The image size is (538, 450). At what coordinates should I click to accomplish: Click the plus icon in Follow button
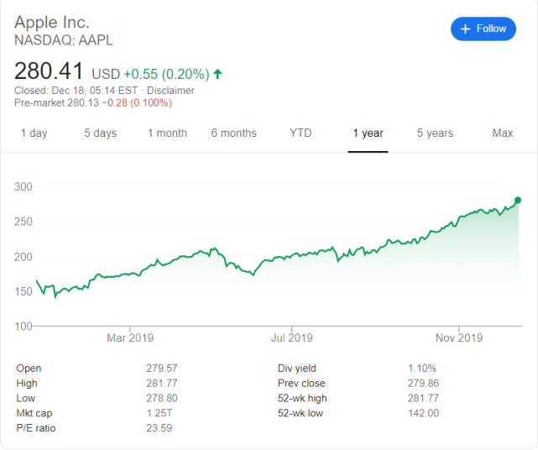click(x=465, y=29)
